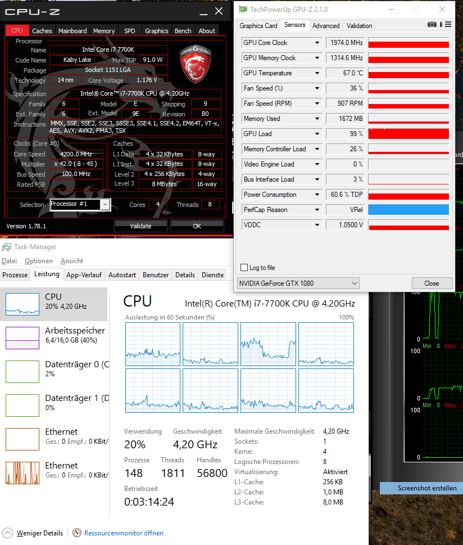Click the GPU-Z refresh icon beside the camera

pyautogui.click(x=441, y=24)
